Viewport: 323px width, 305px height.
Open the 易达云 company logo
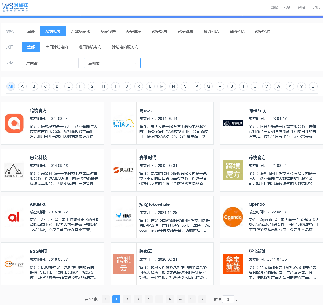click(123, 123)
